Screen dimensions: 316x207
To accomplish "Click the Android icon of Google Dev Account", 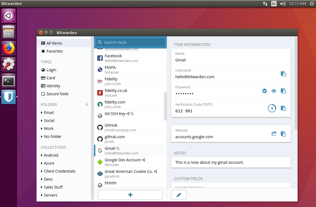I will [x=100, y=162].
